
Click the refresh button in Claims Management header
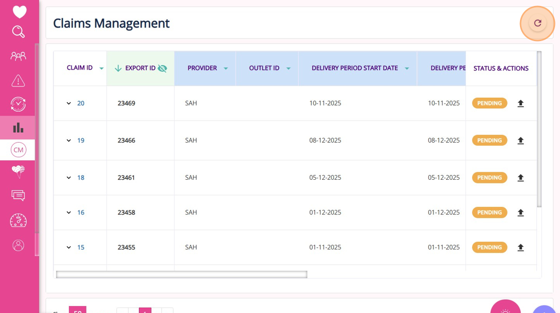[537, 23]
